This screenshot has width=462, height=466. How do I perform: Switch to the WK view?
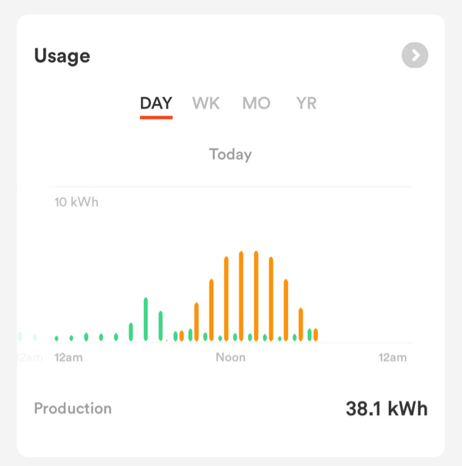point(206,103)
